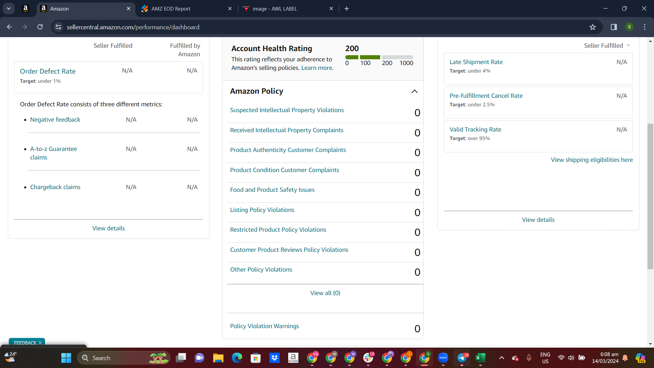This screenshot has width=654, height=368.
Task: Open the weather widget showing 24°
Action: (x=11, y=357)
